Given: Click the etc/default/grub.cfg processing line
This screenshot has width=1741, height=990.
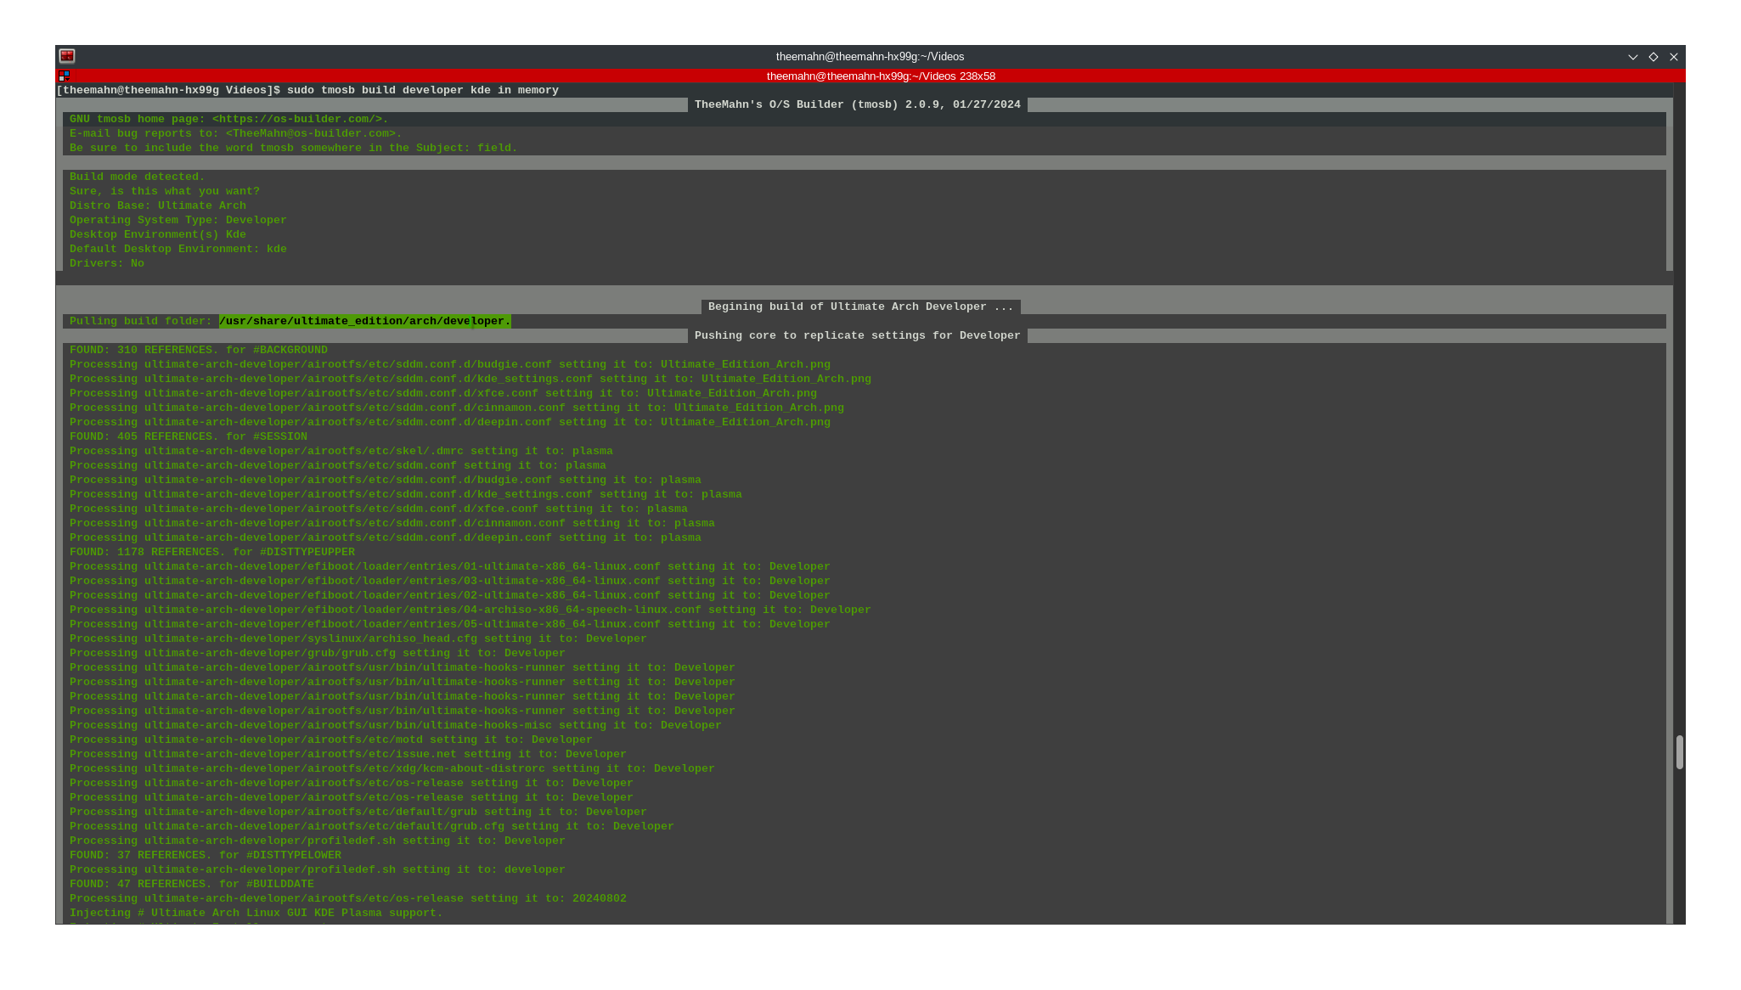Looking at the screenshot, I should pos(372,826).
